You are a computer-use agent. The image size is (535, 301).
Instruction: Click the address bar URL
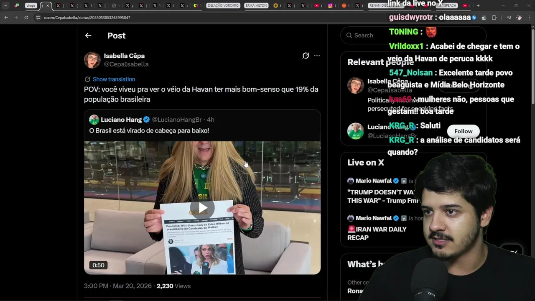tap(87, 18)
